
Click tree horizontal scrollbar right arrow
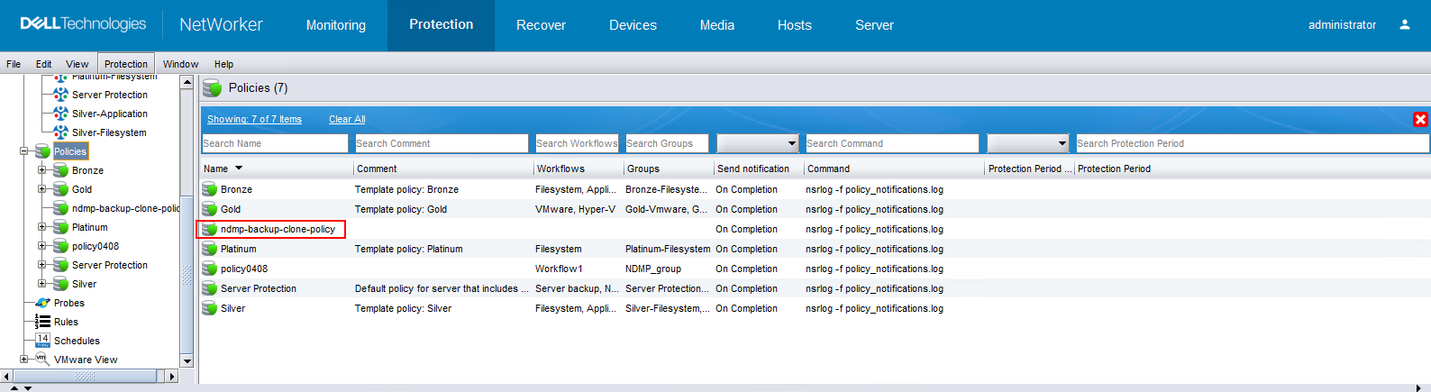171,376
